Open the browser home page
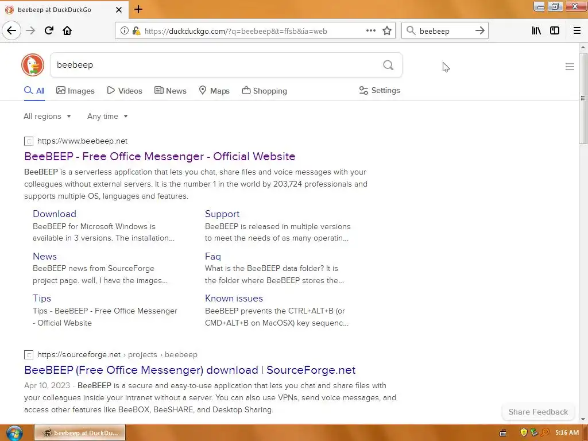 (67, 31)
